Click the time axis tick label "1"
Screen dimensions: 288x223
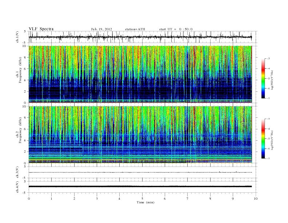click(x=51, y=199)
